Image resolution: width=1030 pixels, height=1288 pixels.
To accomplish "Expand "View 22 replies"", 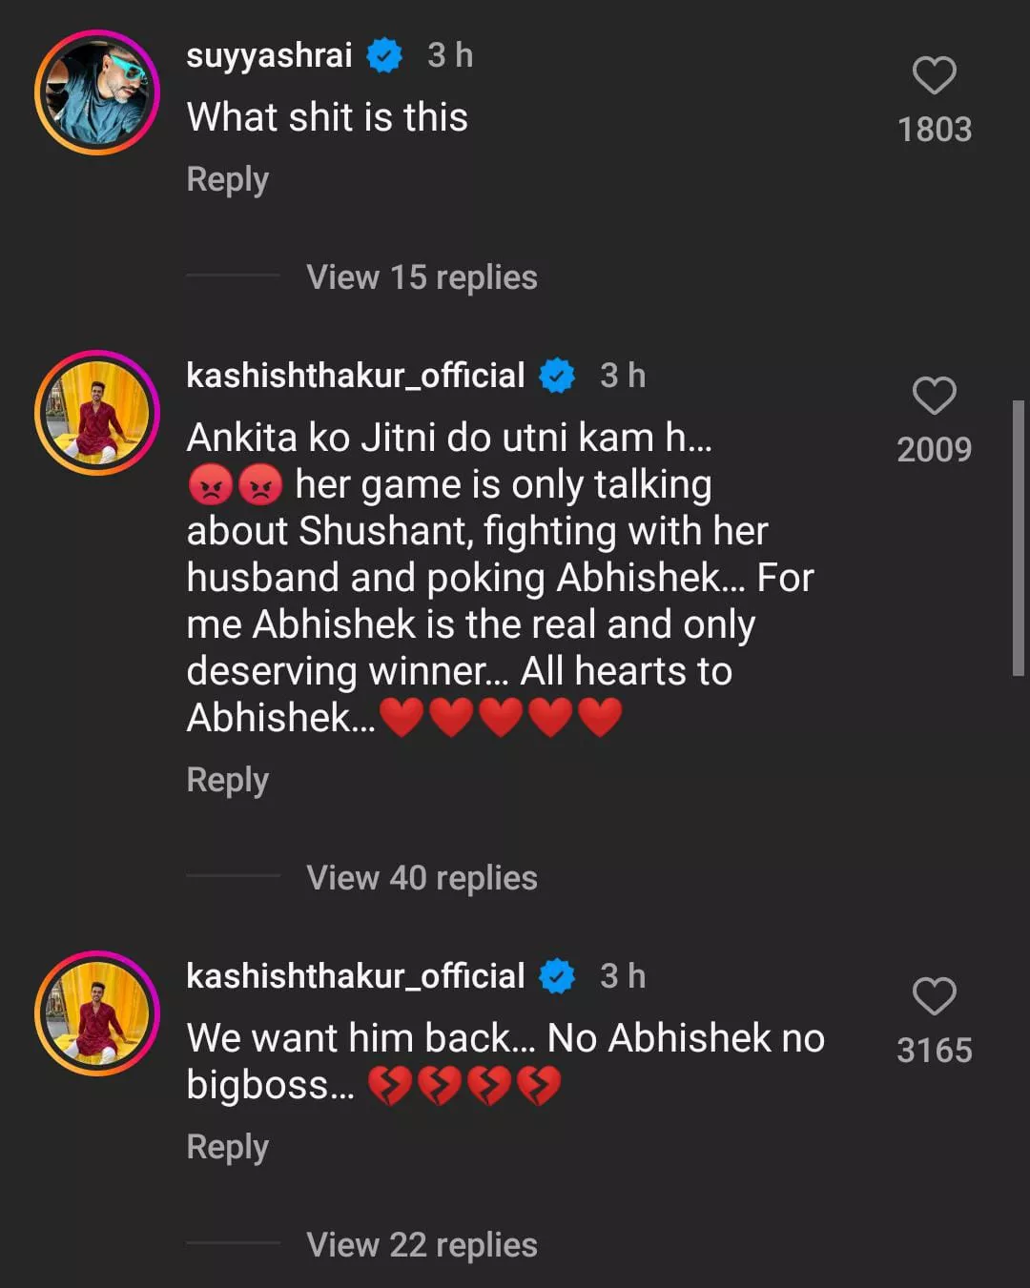I will tap(422, 1245).
